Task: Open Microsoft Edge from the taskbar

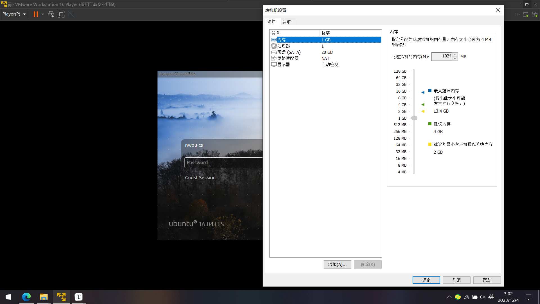Action: coord(26,297)
